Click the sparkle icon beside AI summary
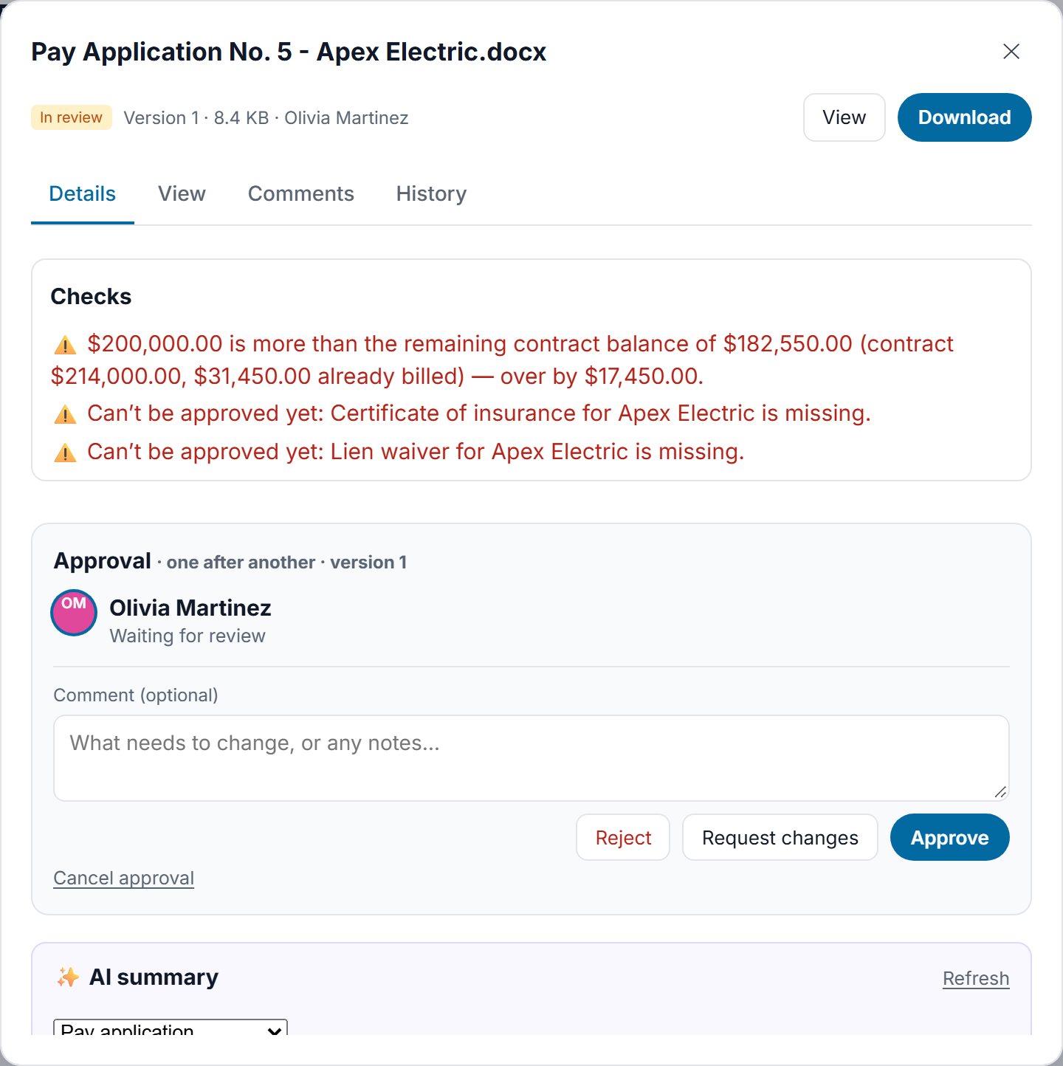1063x1066 pixels. coord(68,977)
